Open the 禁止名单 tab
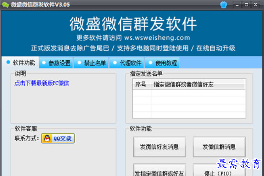The width and height of the screenshot is (264, 176). pos(91,63)
